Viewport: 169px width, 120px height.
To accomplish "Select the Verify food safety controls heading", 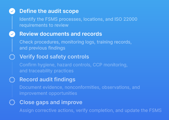I will point(54,57).
